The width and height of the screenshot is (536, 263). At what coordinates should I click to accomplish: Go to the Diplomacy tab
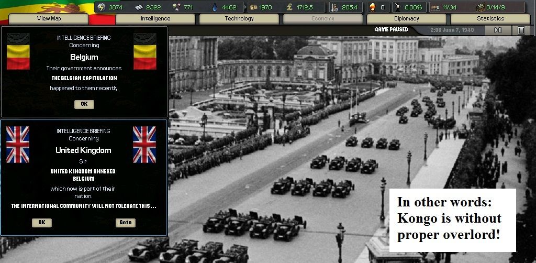(x=406, y=19)
